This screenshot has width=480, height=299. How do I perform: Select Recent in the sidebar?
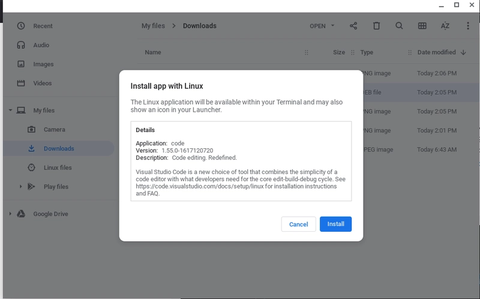(x=43, y=26)
